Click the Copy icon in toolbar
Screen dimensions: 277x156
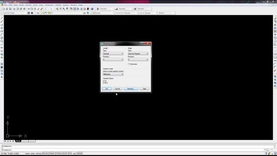coord(32,9)
